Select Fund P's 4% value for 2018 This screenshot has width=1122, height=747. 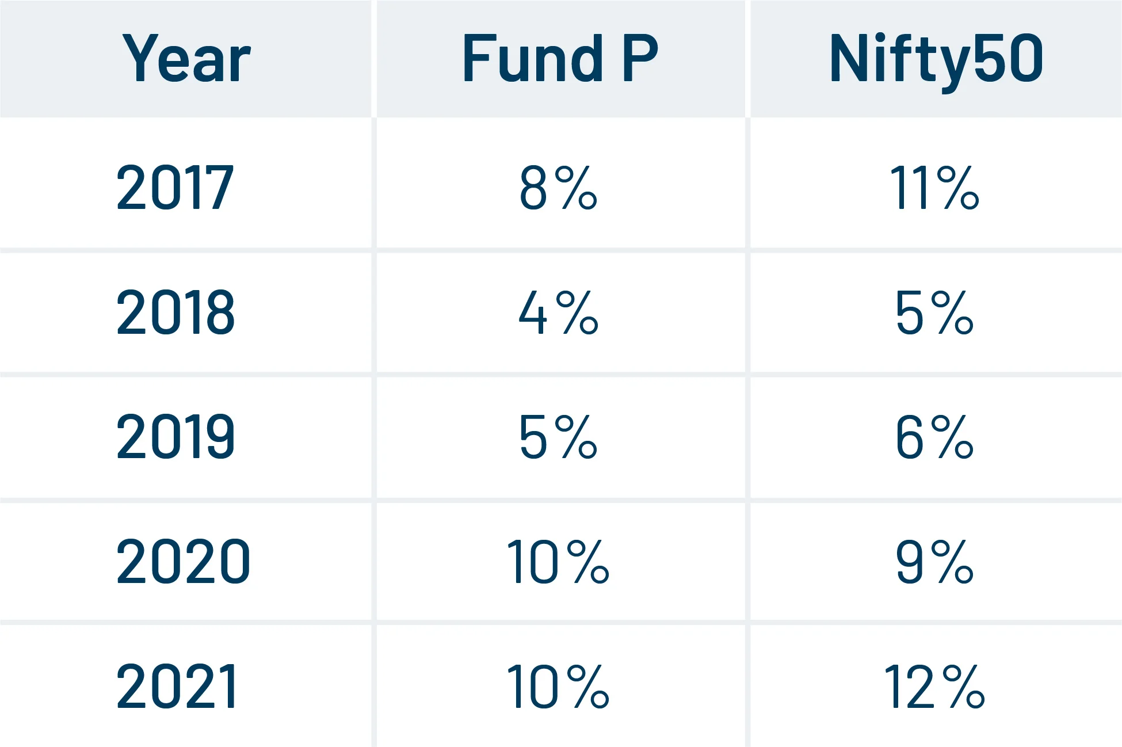click(x=558, y=312)
